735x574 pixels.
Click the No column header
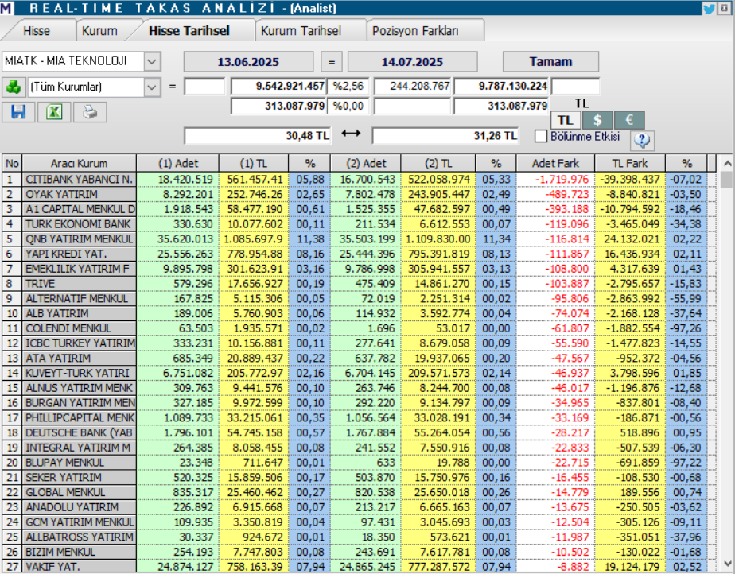tap(12, 164)
